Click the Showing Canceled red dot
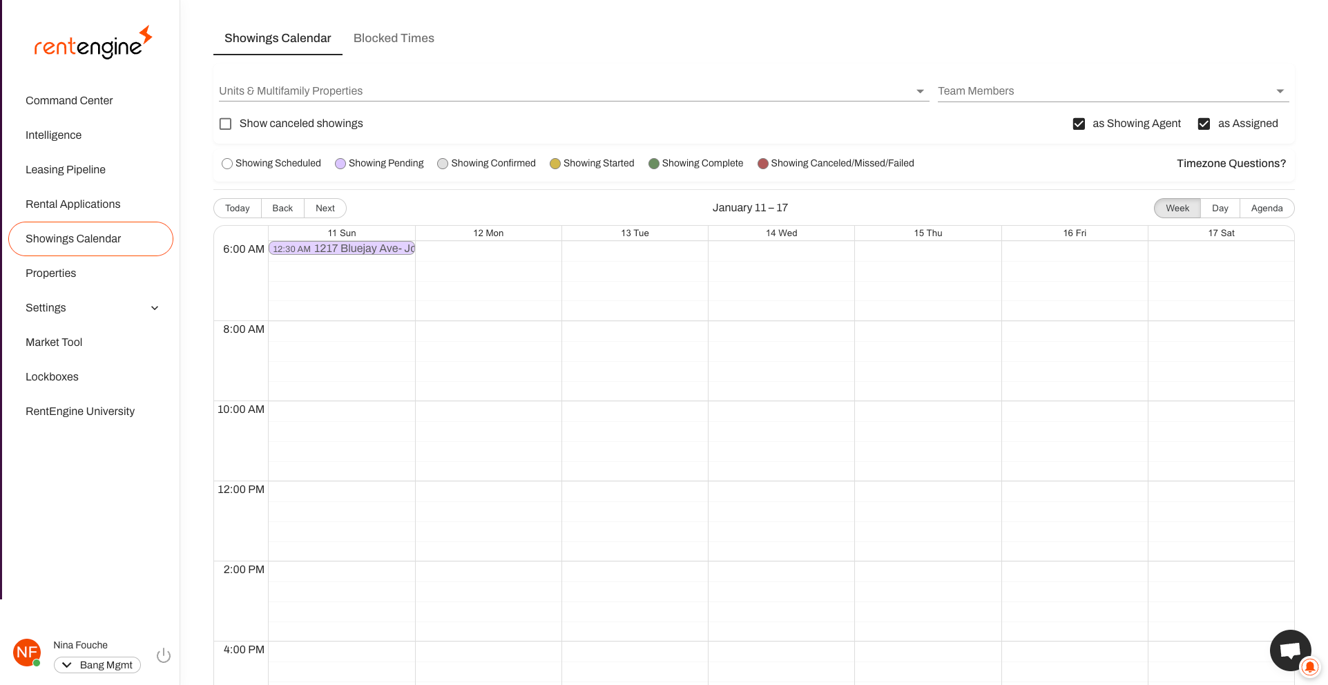This screenshot has width=1328, height=685. 763,164
